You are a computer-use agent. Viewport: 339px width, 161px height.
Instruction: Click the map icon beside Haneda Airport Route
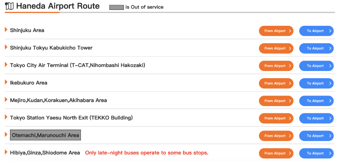tap(9, 6)
